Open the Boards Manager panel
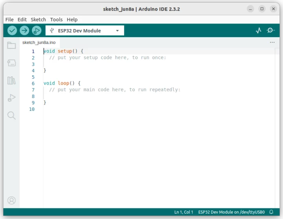Image resolution: width=283 pixels, height=219 pixels. [x=11, y=63]
